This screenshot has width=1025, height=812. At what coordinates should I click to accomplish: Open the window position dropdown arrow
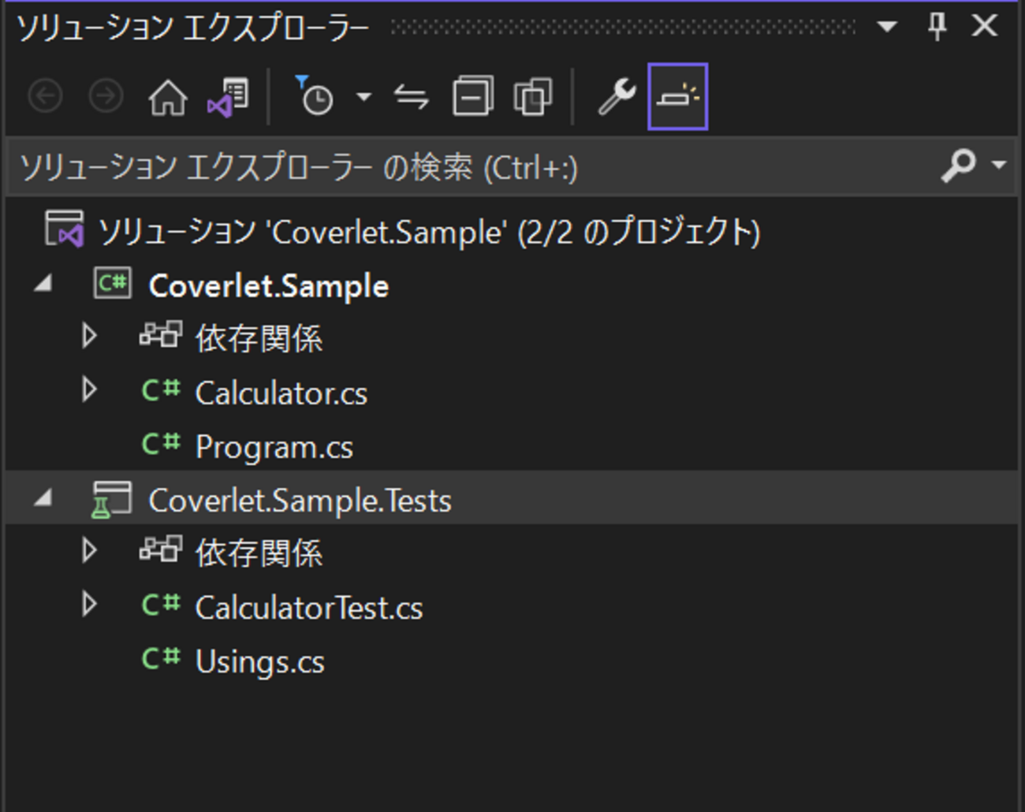[887, 27]
